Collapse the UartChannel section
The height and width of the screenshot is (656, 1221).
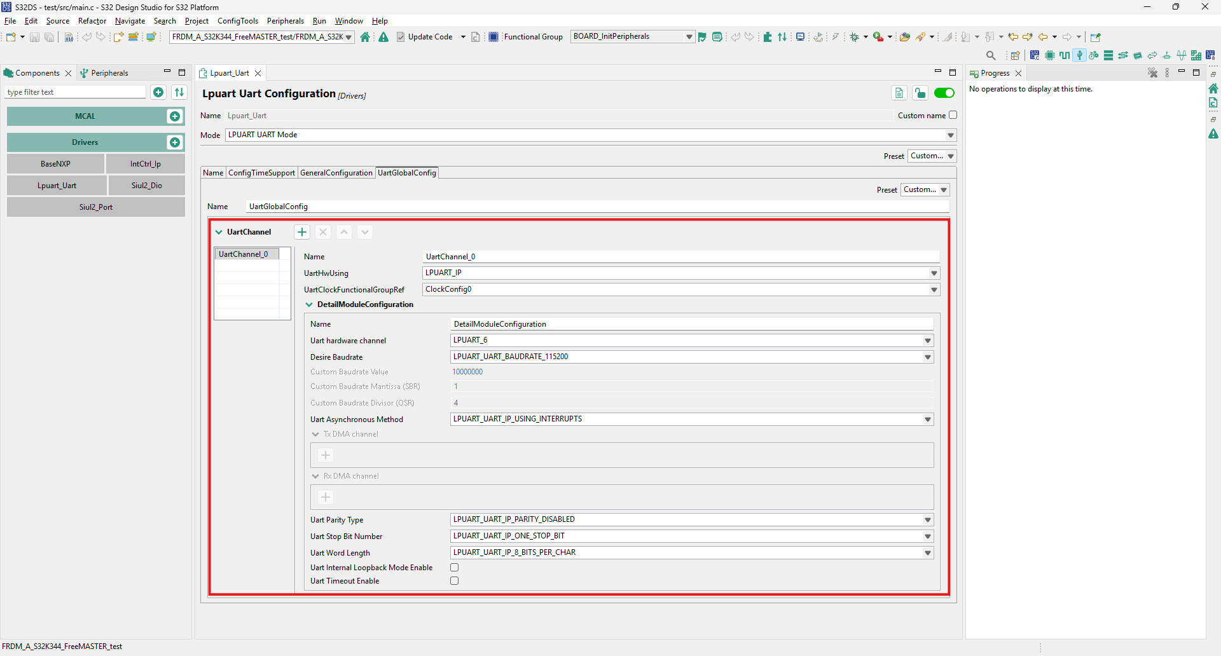click(x=219, y=232)
